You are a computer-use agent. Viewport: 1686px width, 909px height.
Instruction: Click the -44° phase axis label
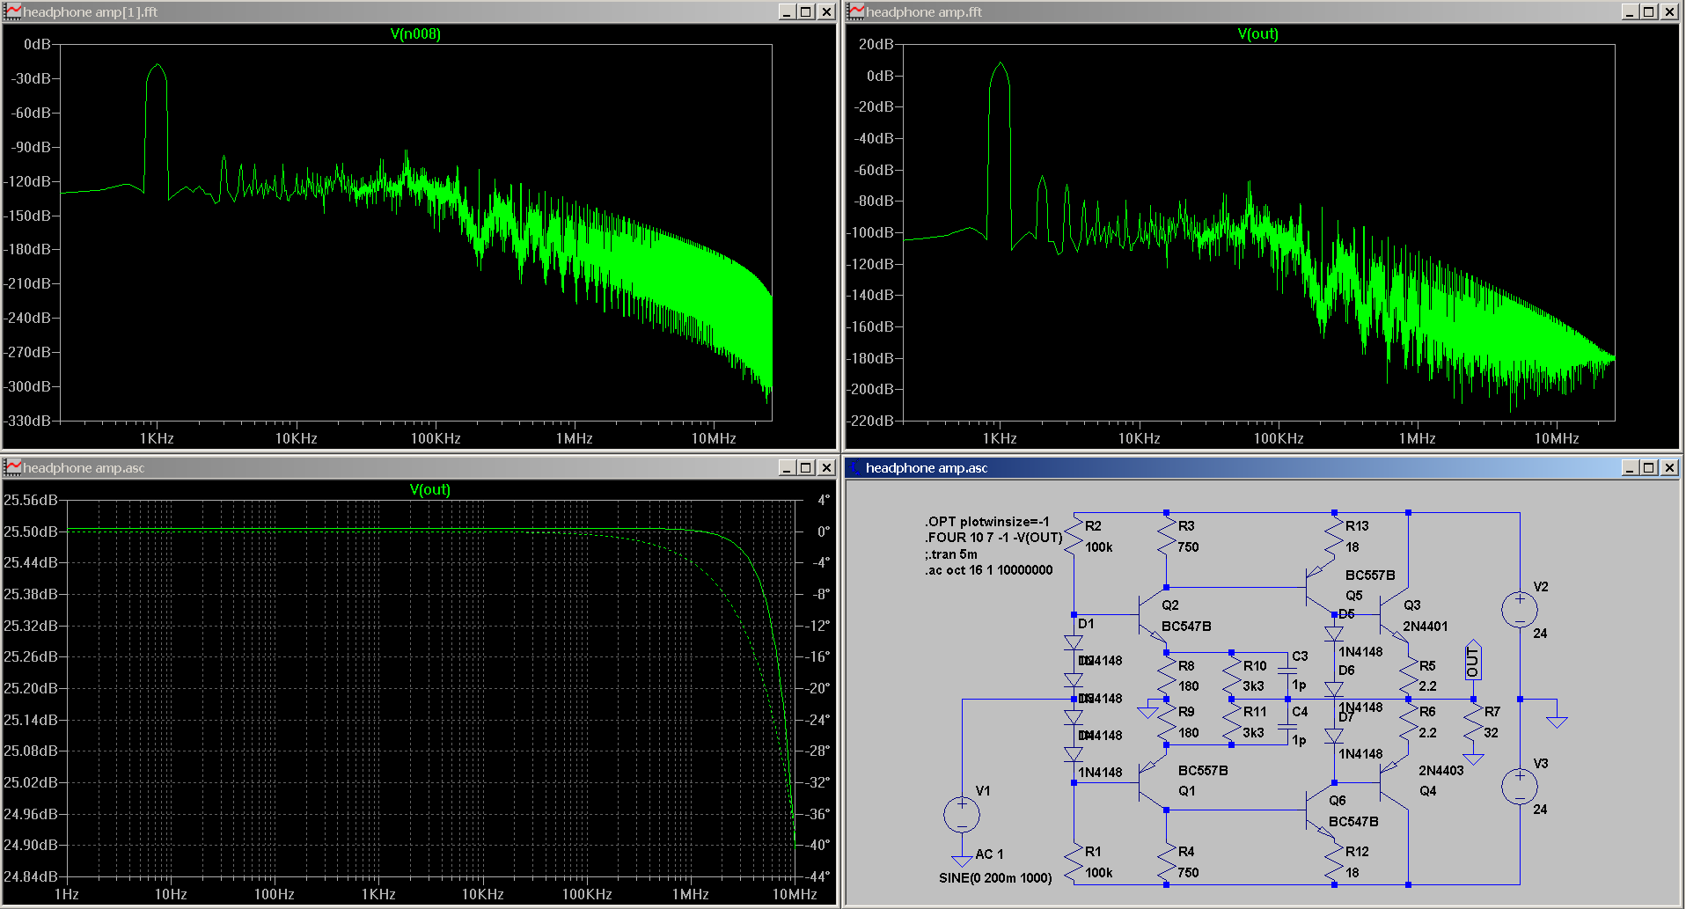click(818, 876)
